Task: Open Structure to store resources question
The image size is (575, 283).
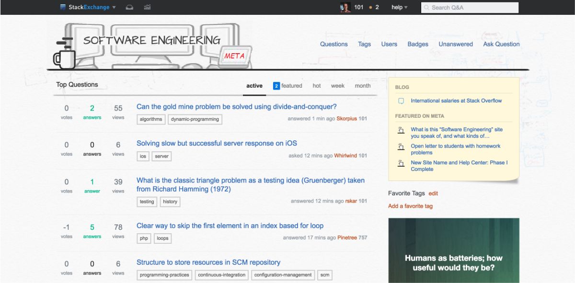Action: click(208, 262)
